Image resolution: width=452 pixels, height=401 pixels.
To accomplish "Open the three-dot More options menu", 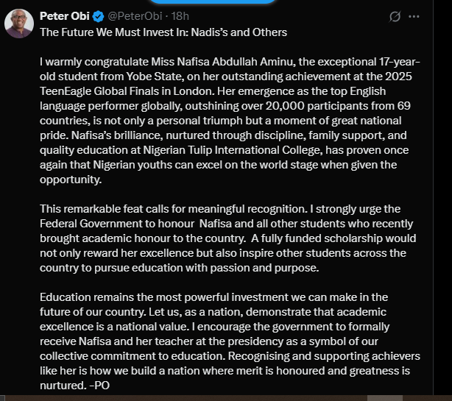I will point(414,16).
